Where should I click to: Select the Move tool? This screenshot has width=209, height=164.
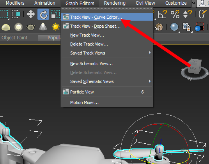coord(31,14)
